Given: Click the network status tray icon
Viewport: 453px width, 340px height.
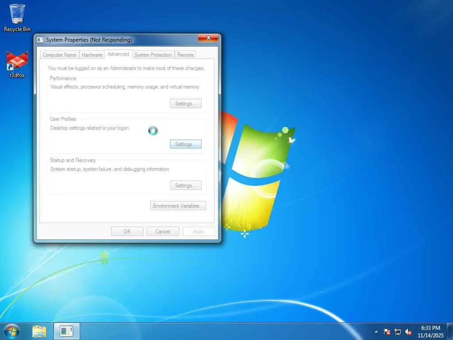Looking at the screenshot, I should [398, 332].
